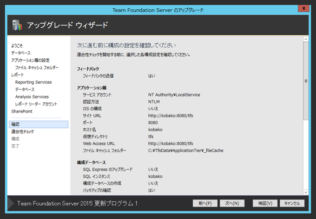Open 適合性チェック step

pyautogui.click(x=23, y=131)
